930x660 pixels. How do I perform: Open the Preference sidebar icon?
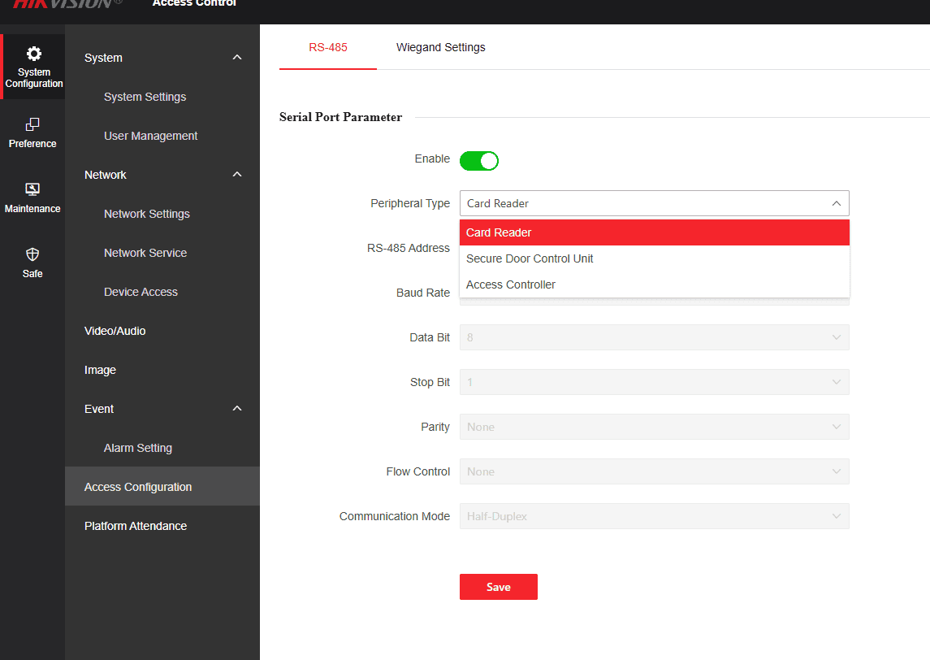click(32, 124)
